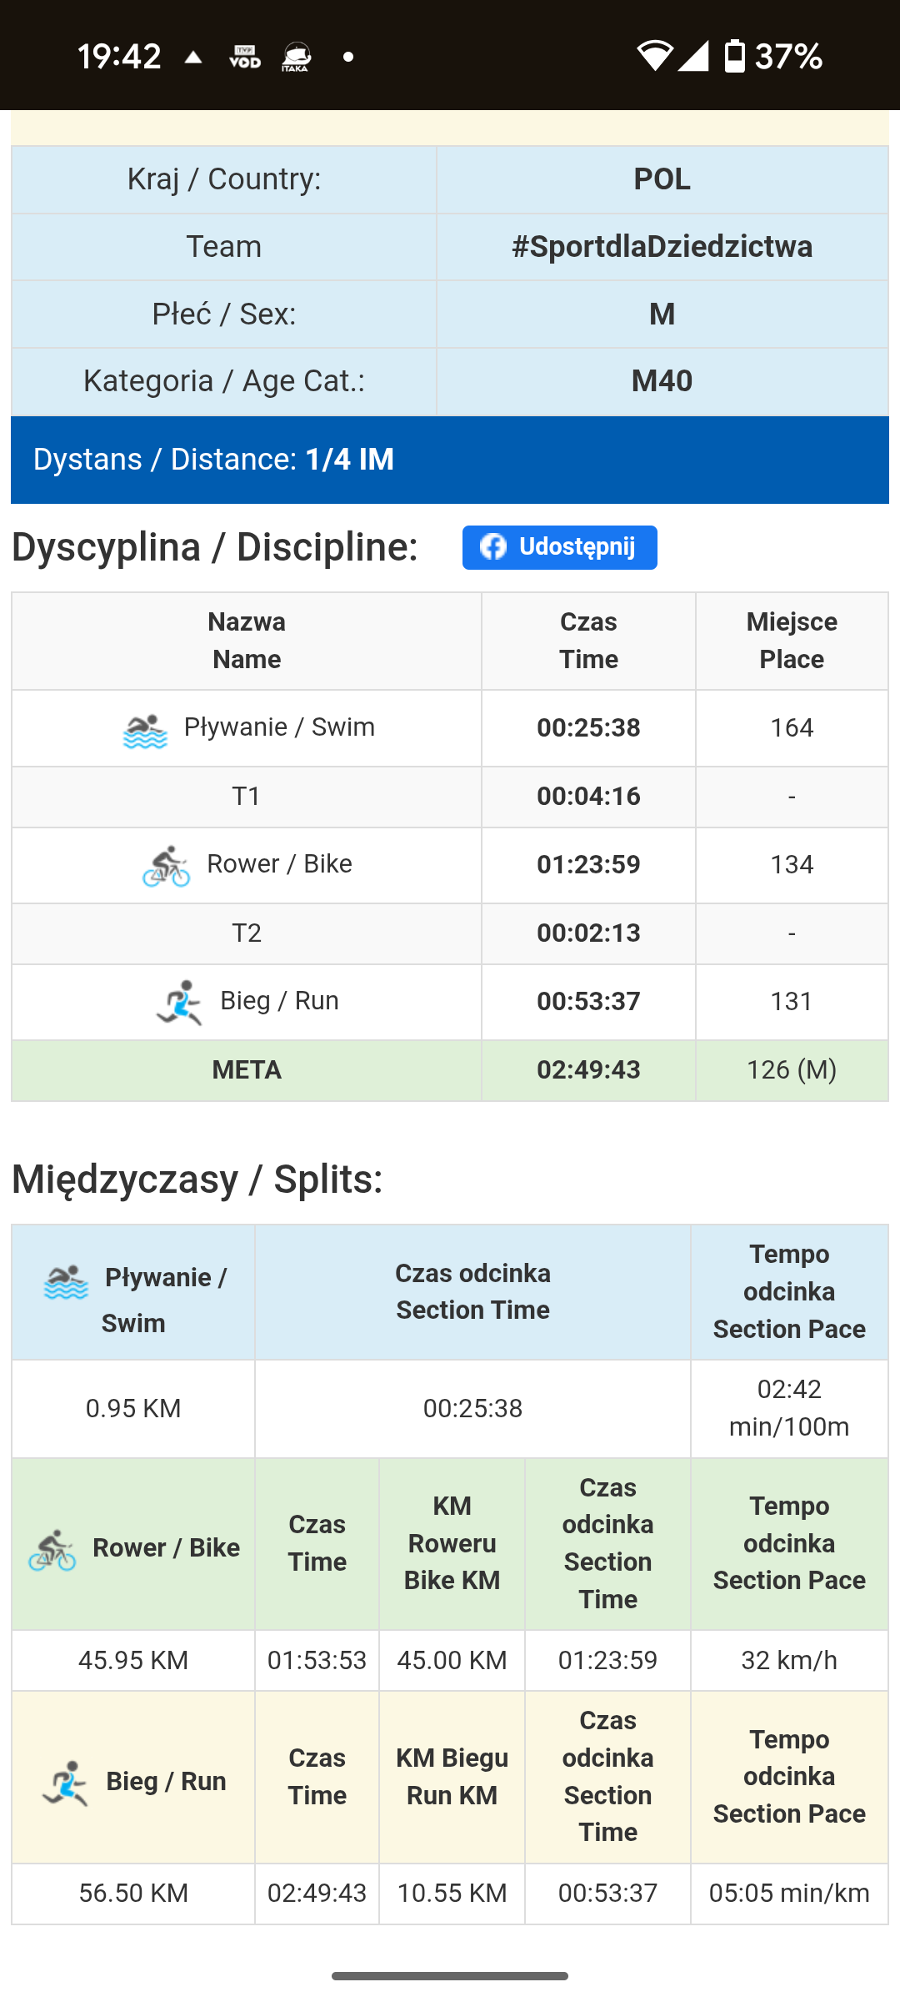This screenshot has width=900, height=2002.
Task: Tap the battery indicator showing 37%
Action: click(772, 57)
